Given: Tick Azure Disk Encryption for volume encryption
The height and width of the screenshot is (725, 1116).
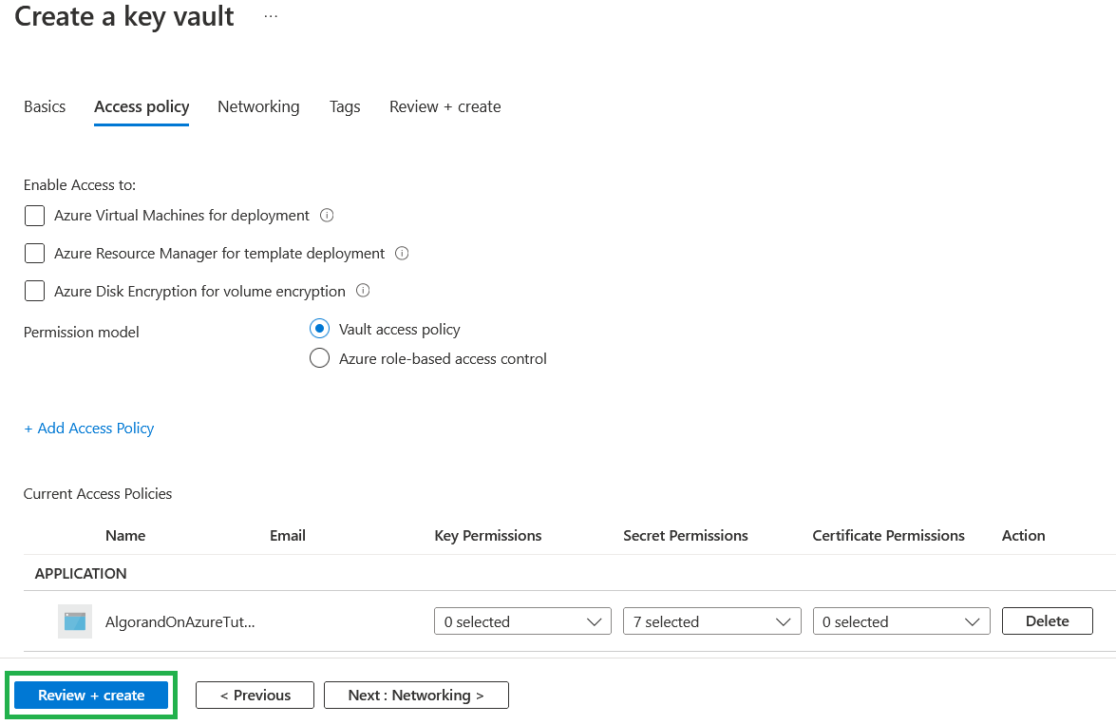Looking at the screenshot, I should point(35,292).
